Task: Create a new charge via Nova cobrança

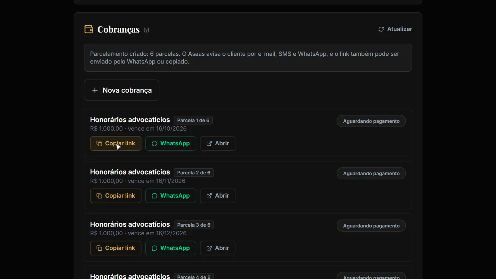Action: 122,90
